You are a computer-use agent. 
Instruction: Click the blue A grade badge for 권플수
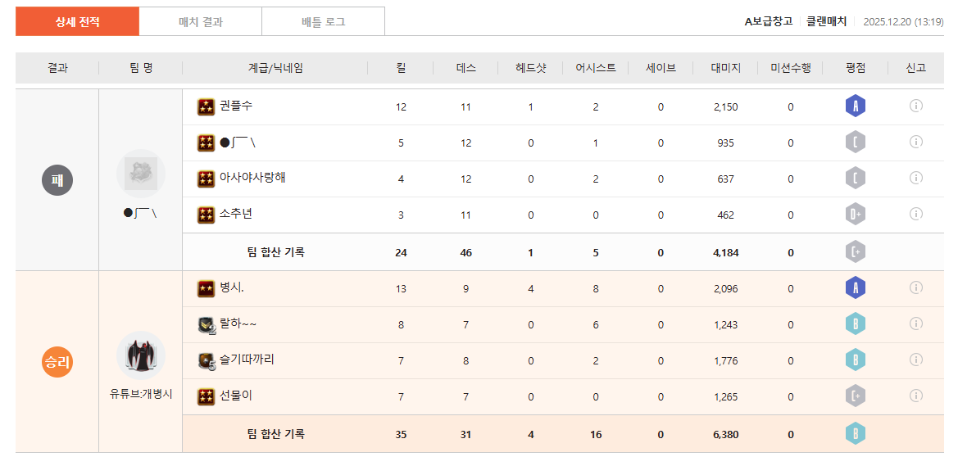[x=856, y=106]
